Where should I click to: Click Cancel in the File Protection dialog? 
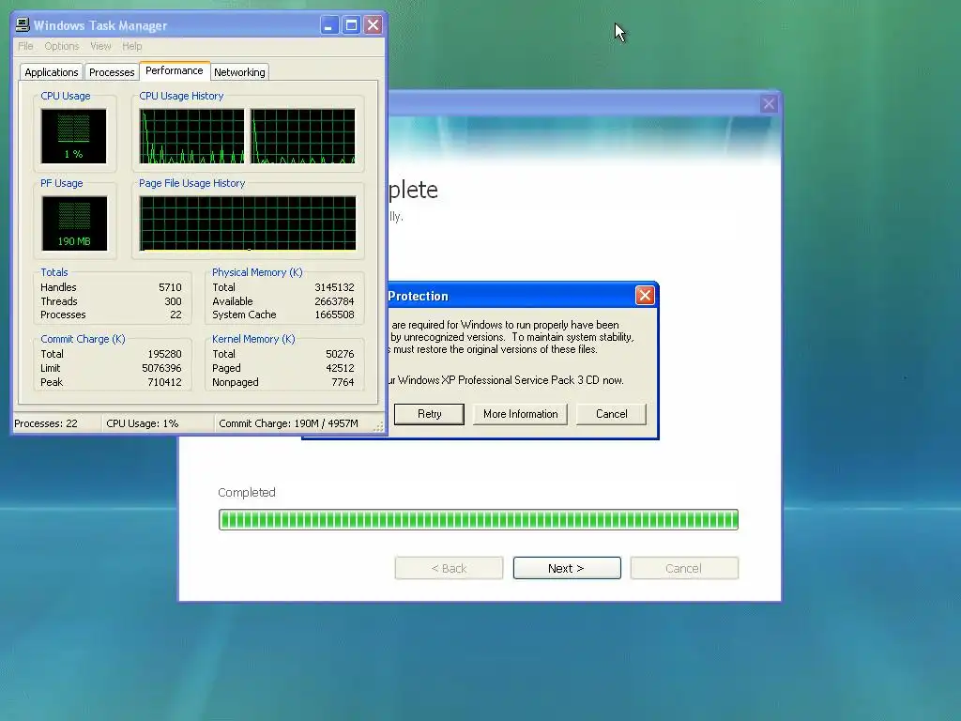coord(611,414)
